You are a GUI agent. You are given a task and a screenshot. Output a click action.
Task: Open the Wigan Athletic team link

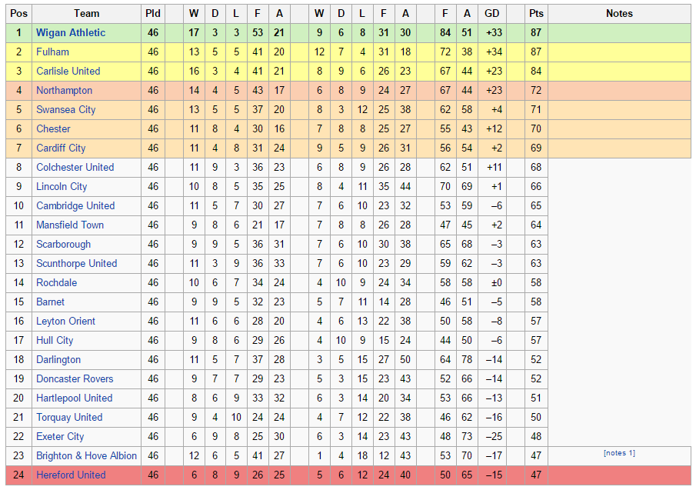click(71, 33)
